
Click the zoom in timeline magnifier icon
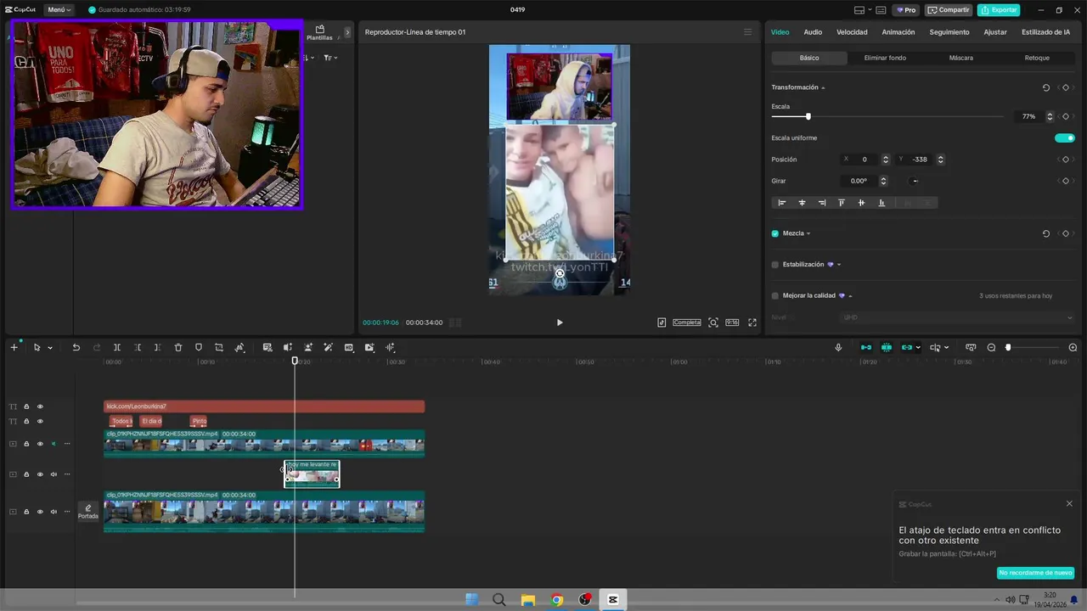click(1073, 348)
